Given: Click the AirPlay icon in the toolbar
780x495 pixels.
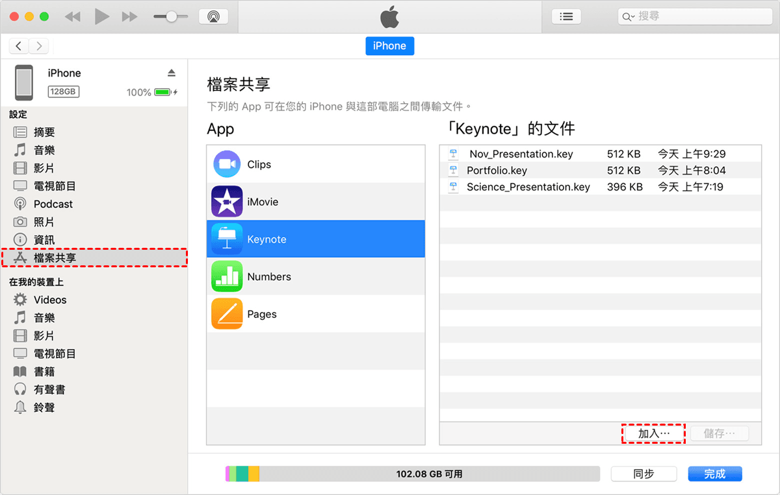Looking at the screenshot, I should point(213,17).
